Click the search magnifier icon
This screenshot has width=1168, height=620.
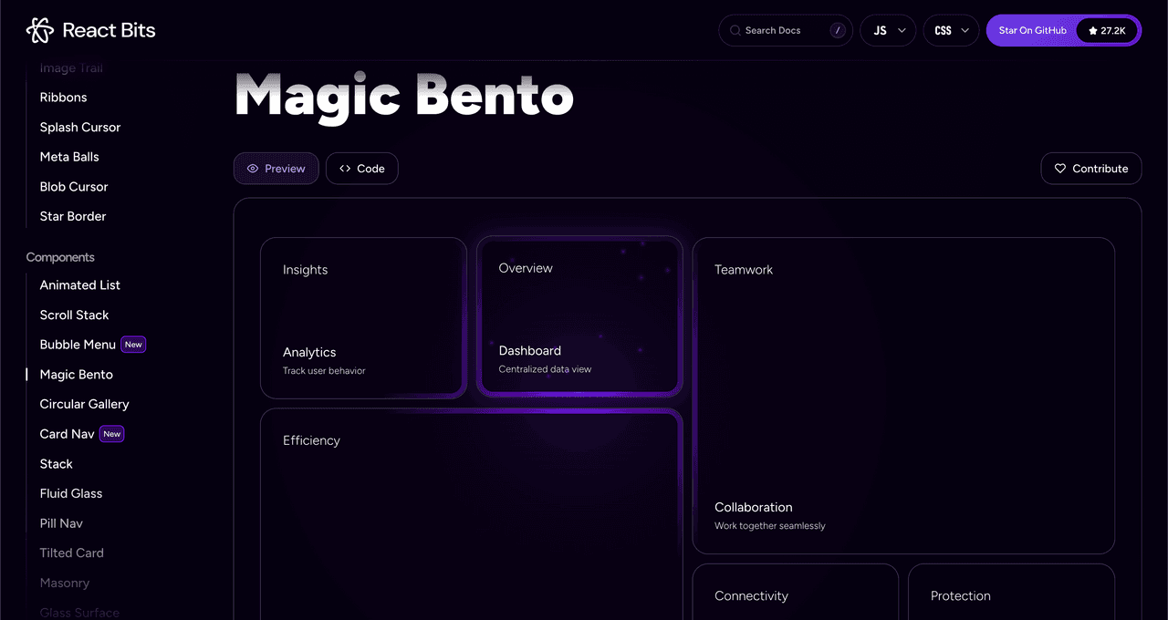[735, 30]
